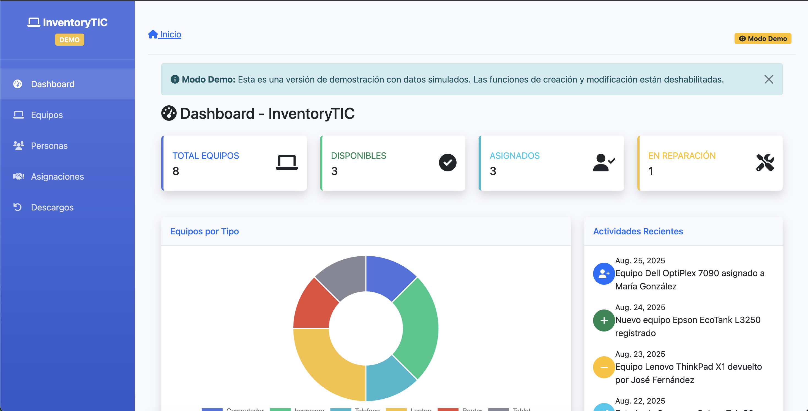Click the Asignaciones handshake icon
Screen dimensions: 808x411
18,177
